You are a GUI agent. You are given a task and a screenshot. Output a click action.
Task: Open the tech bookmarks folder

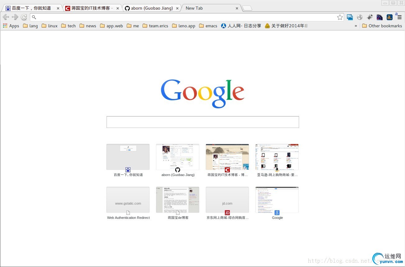[x=69, y=26]
